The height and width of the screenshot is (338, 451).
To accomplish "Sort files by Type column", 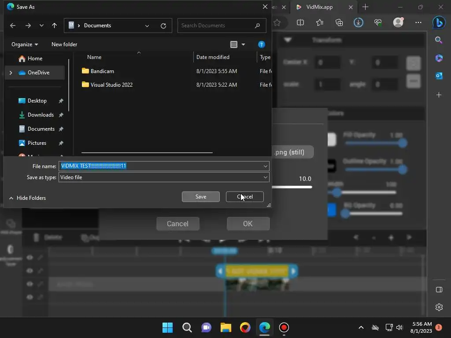I will [x=265, y=57].
